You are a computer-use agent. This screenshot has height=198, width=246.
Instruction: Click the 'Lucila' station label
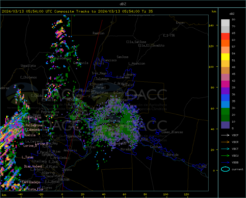tap(30, 135)
